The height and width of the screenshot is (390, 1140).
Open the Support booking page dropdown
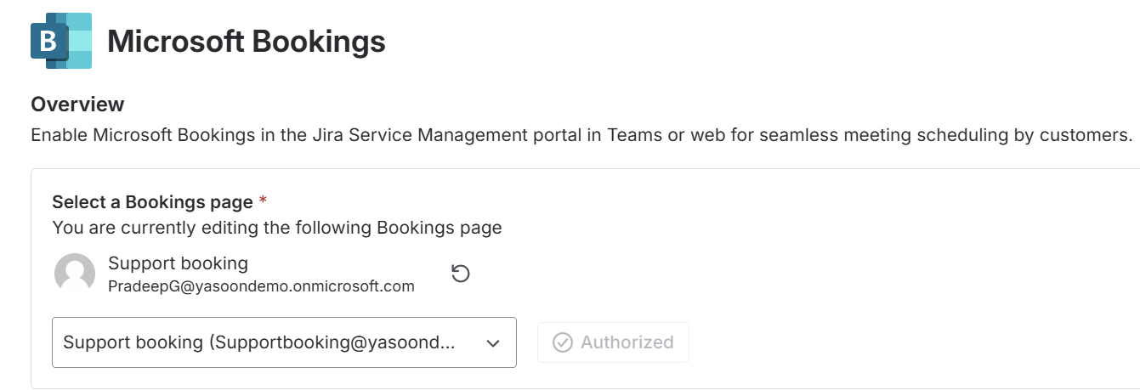tap(284, 342)
